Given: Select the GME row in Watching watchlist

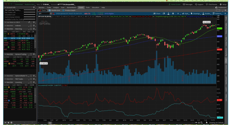Looking at the screenshot, I should (x=19, y=40).
